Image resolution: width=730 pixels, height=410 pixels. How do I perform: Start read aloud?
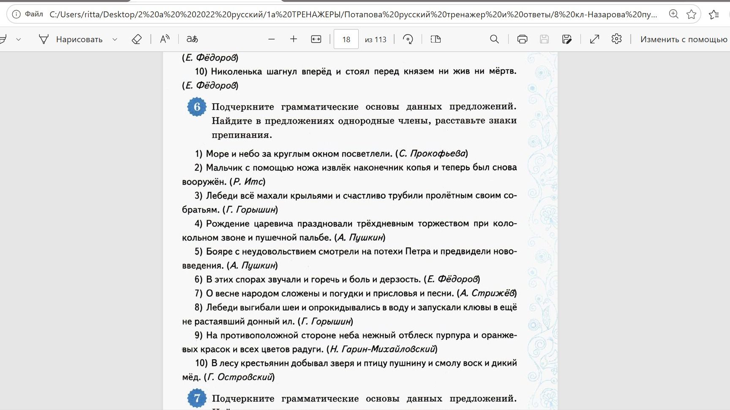165,39
